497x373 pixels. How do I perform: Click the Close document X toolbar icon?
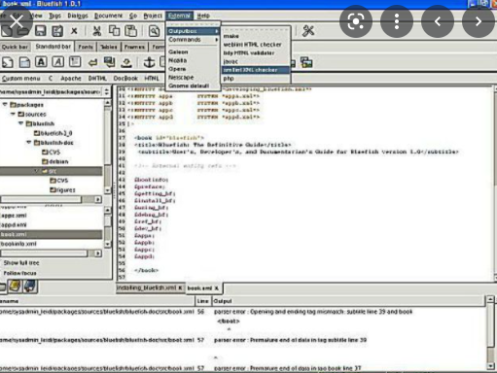[74, 31]
